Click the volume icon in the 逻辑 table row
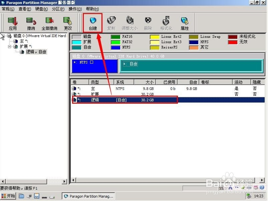This screenshot has height=201, width=268. pos(74,100)
